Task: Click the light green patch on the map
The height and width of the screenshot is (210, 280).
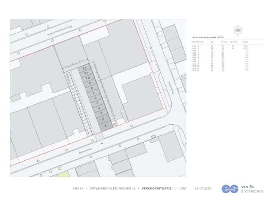Action: [63, 174]
